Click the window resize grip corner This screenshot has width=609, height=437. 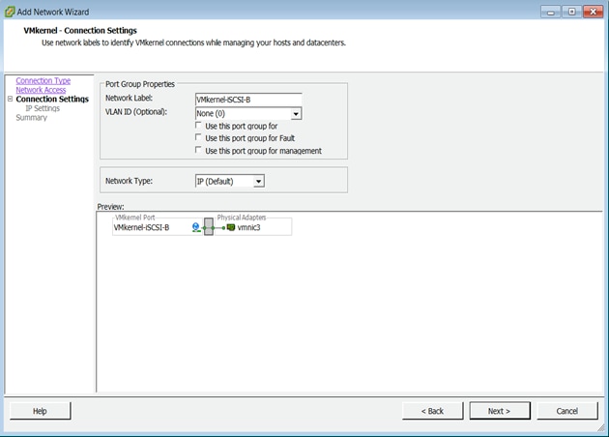click(x=601, y=427)
